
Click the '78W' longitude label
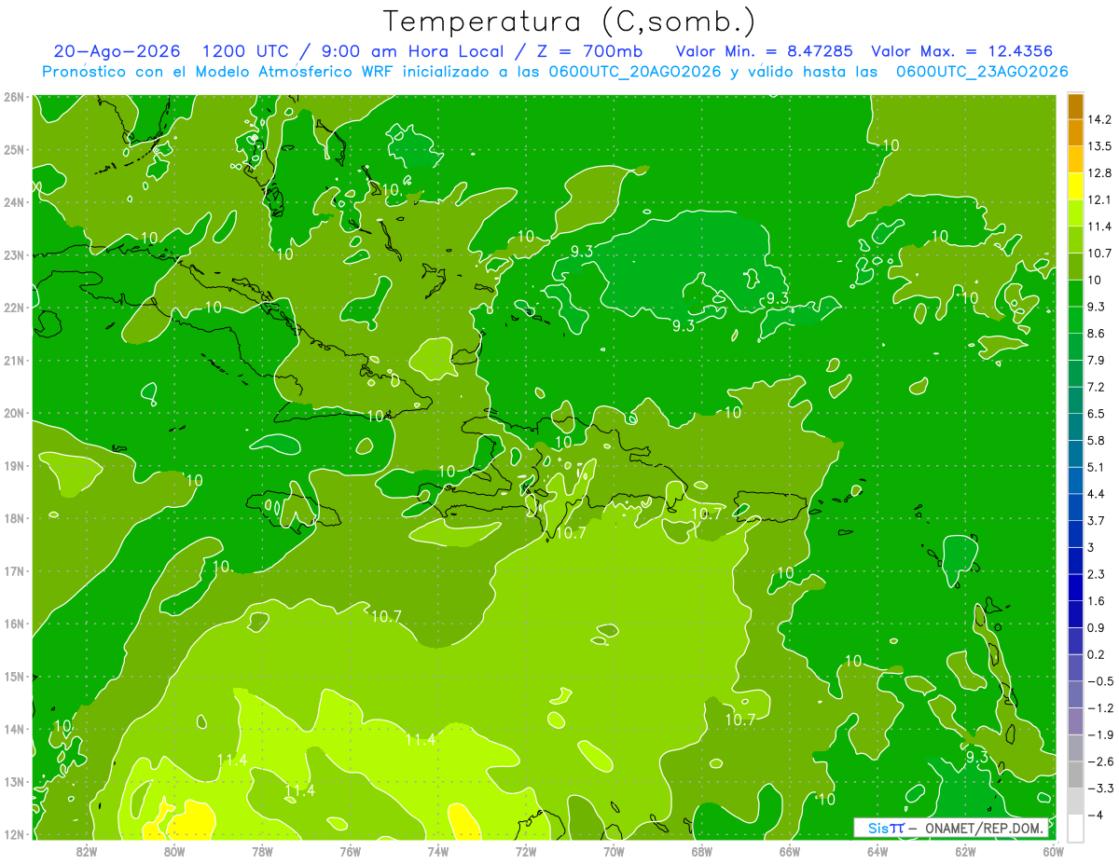[262, 851]
